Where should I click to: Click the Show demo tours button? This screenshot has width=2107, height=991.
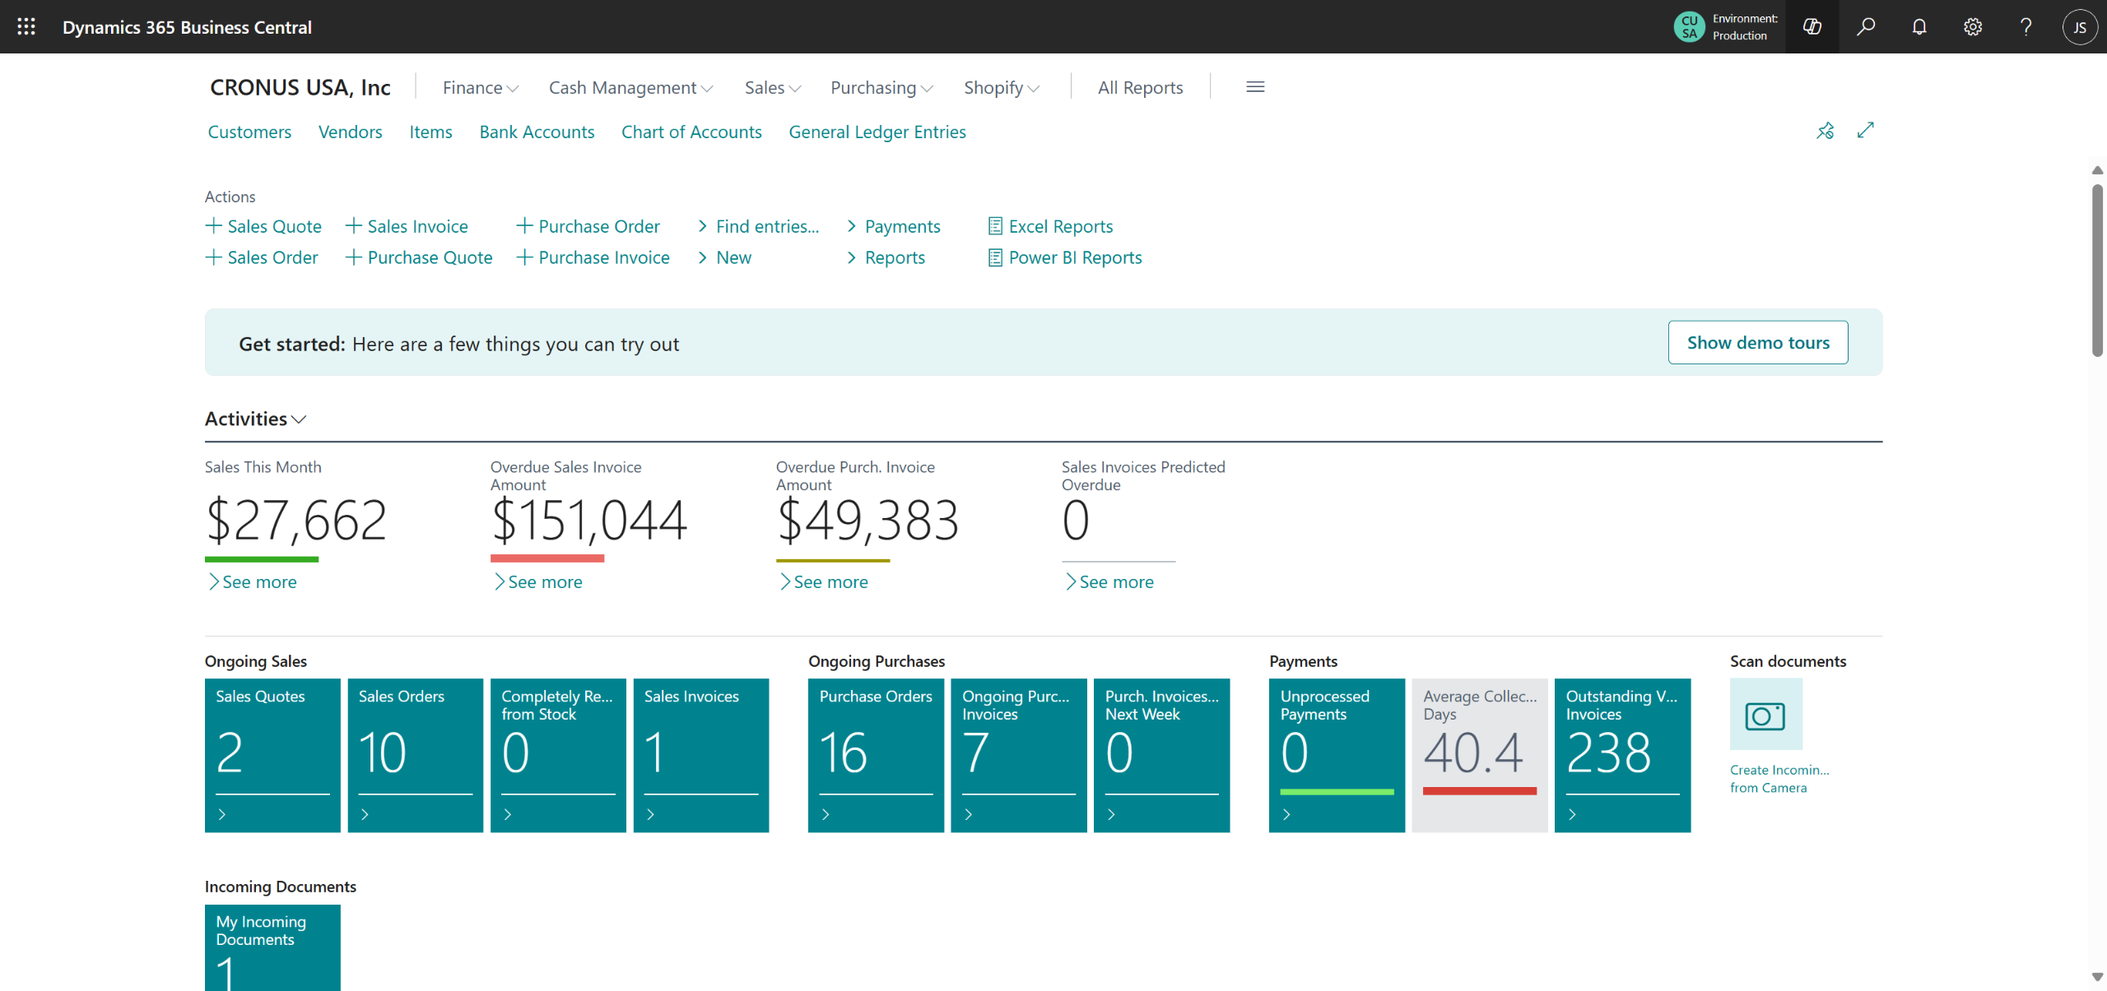point(1758,343)
